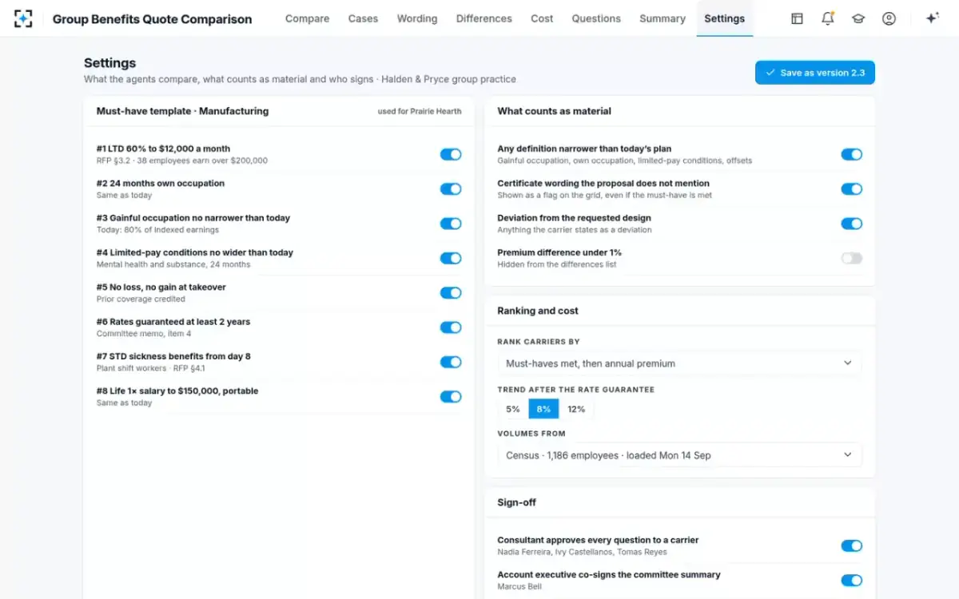Screen dimensions: 959x599
Task: Select 12% trend option
Action: coord(576,409)
